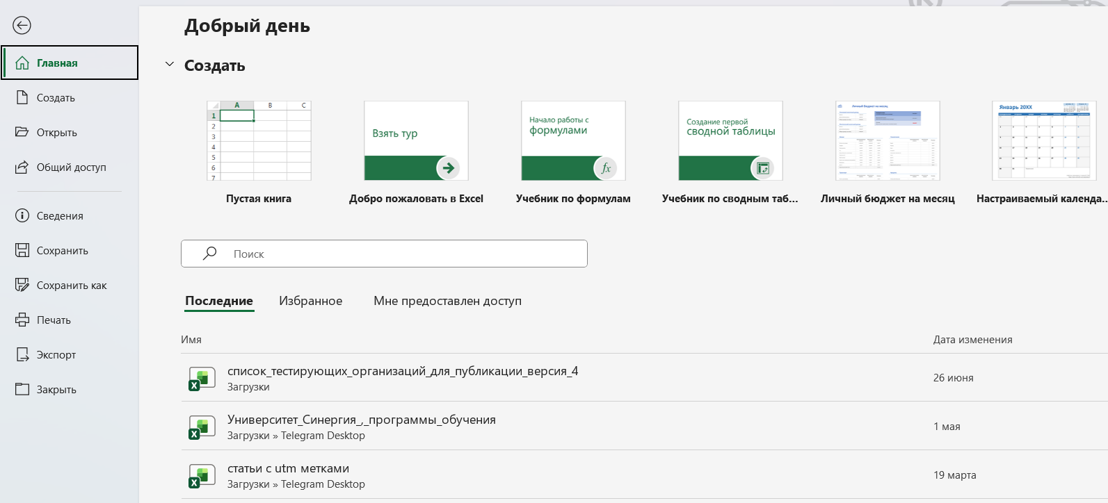The width and height of the screenshot is (1108, 503).
Task: Click the Сохранить как icon
Action: (22, 285)
